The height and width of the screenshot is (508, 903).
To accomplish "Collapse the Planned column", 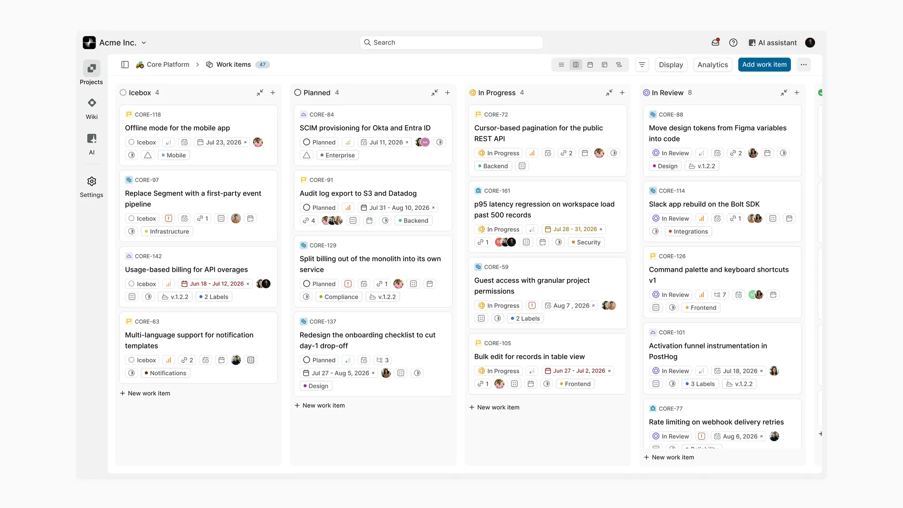I will pyautogui.click(x=435, y=93).
